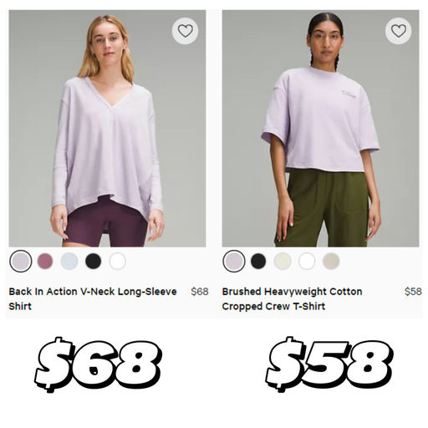This screenshot has width=428, height=428.
Task: Pick white swatch for Cropped Crew T-Shirt
Action: pos(307,261)
